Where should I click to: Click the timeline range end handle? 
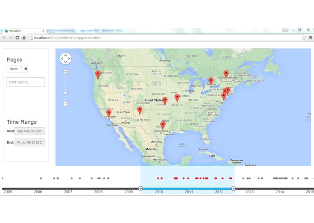click(x=233, y=188)
